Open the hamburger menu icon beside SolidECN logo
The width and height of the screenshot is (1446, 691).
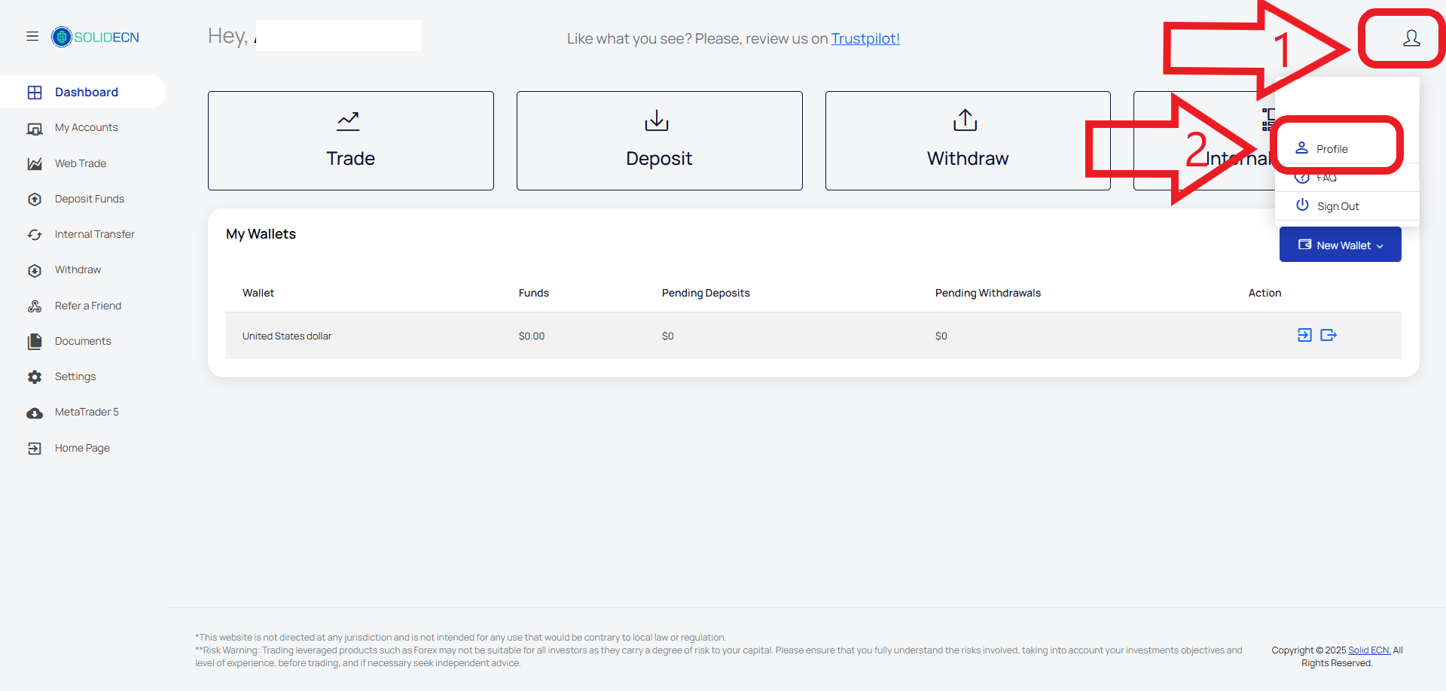click(32, 36)
